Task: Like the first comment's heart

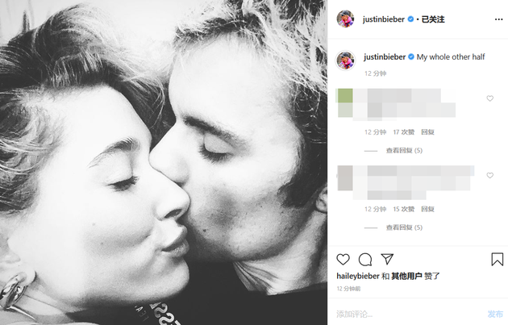Action: tap(490, 98)
